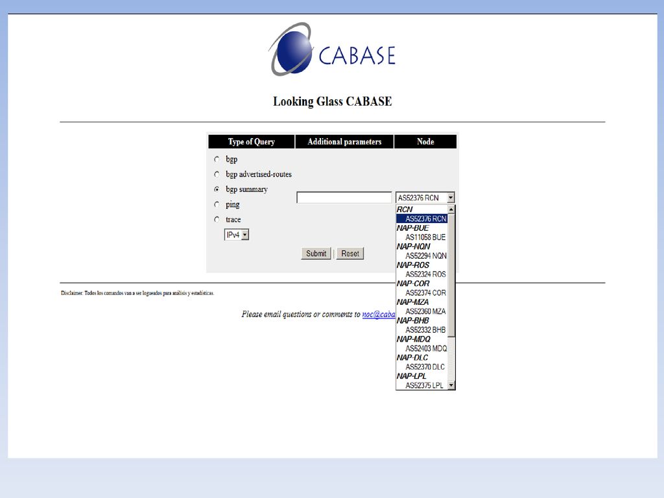Click the CABASE logo
Image resolution: width=664 pixels, height=498 pixels.
pos(333,49)
